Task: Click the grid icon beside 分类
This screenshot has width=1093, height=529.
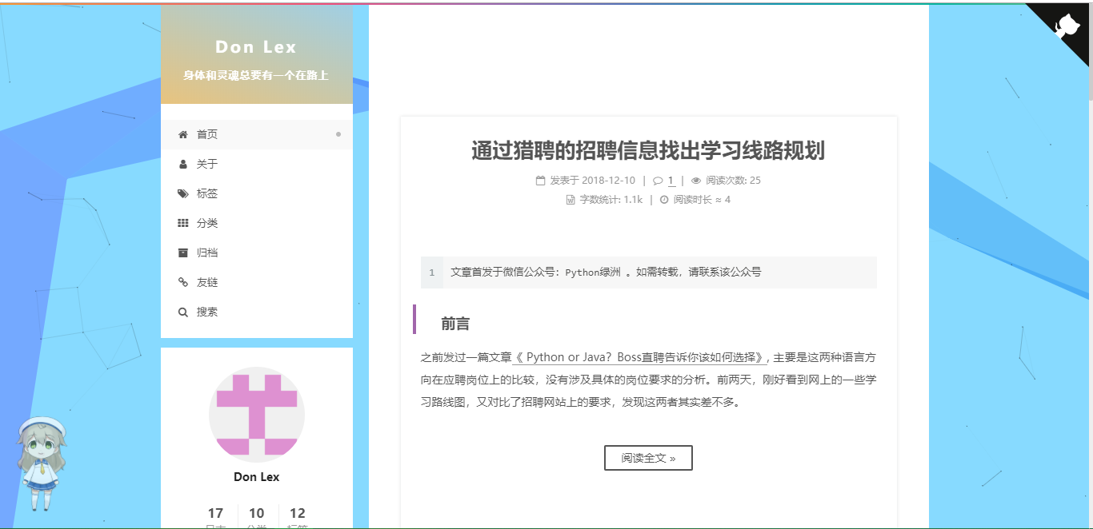Action: (183, 223)
